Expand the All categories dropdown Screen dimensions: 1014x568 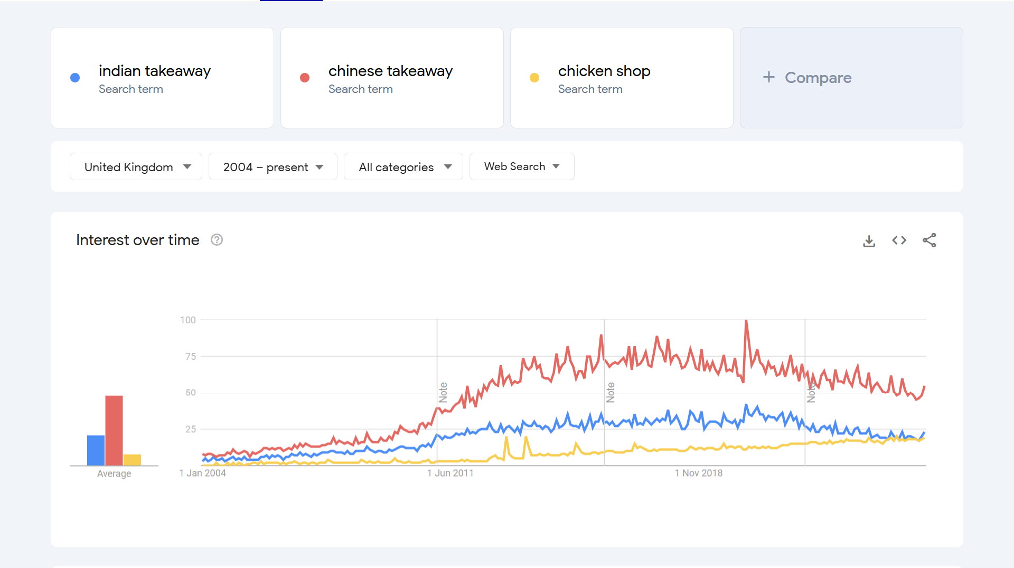click(x=403, y=166)
